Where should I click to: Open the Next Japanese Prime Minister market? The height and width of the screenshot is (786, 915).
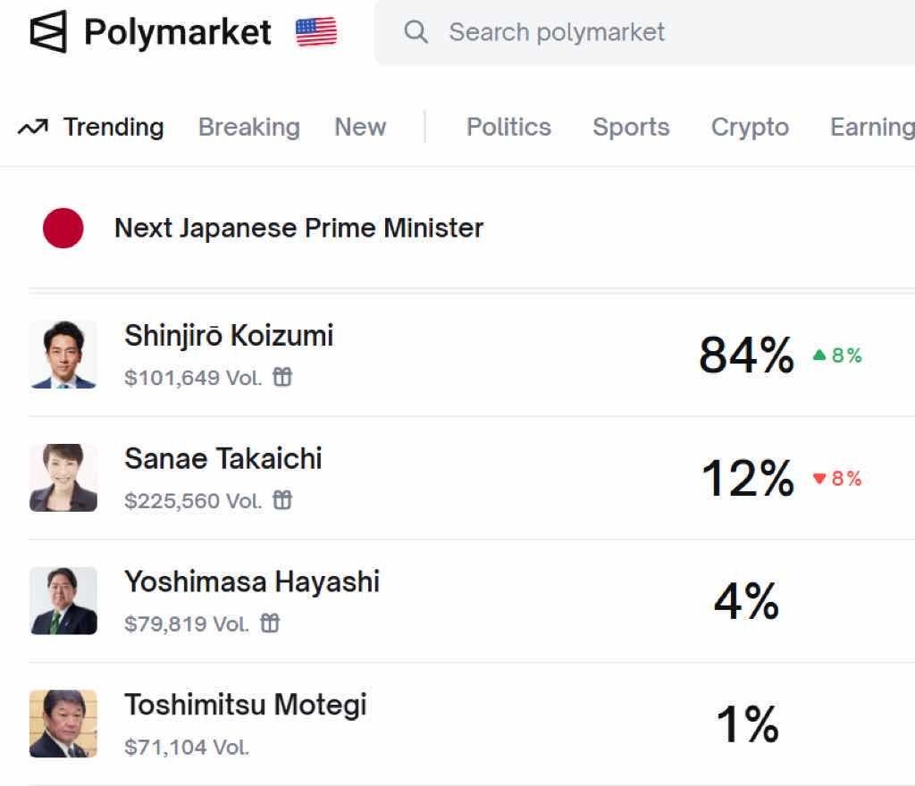tap(298, 228)
